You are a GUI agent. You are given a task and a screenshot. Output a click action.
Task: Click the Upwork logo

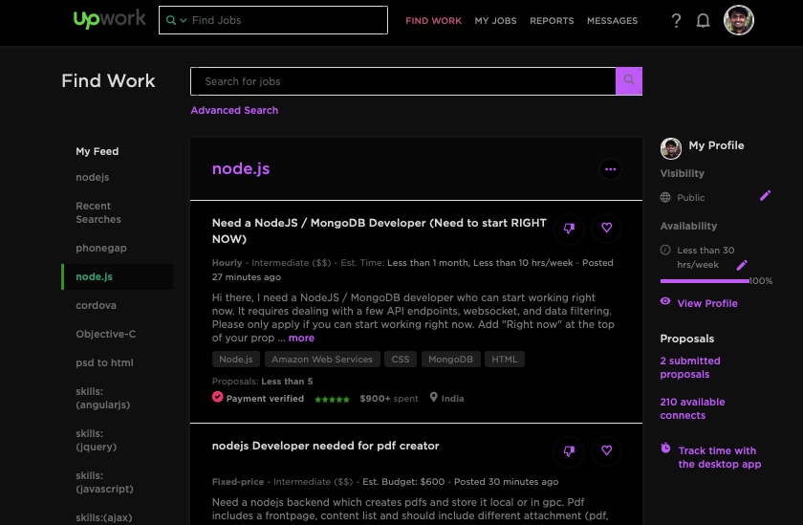pos(110,19)
